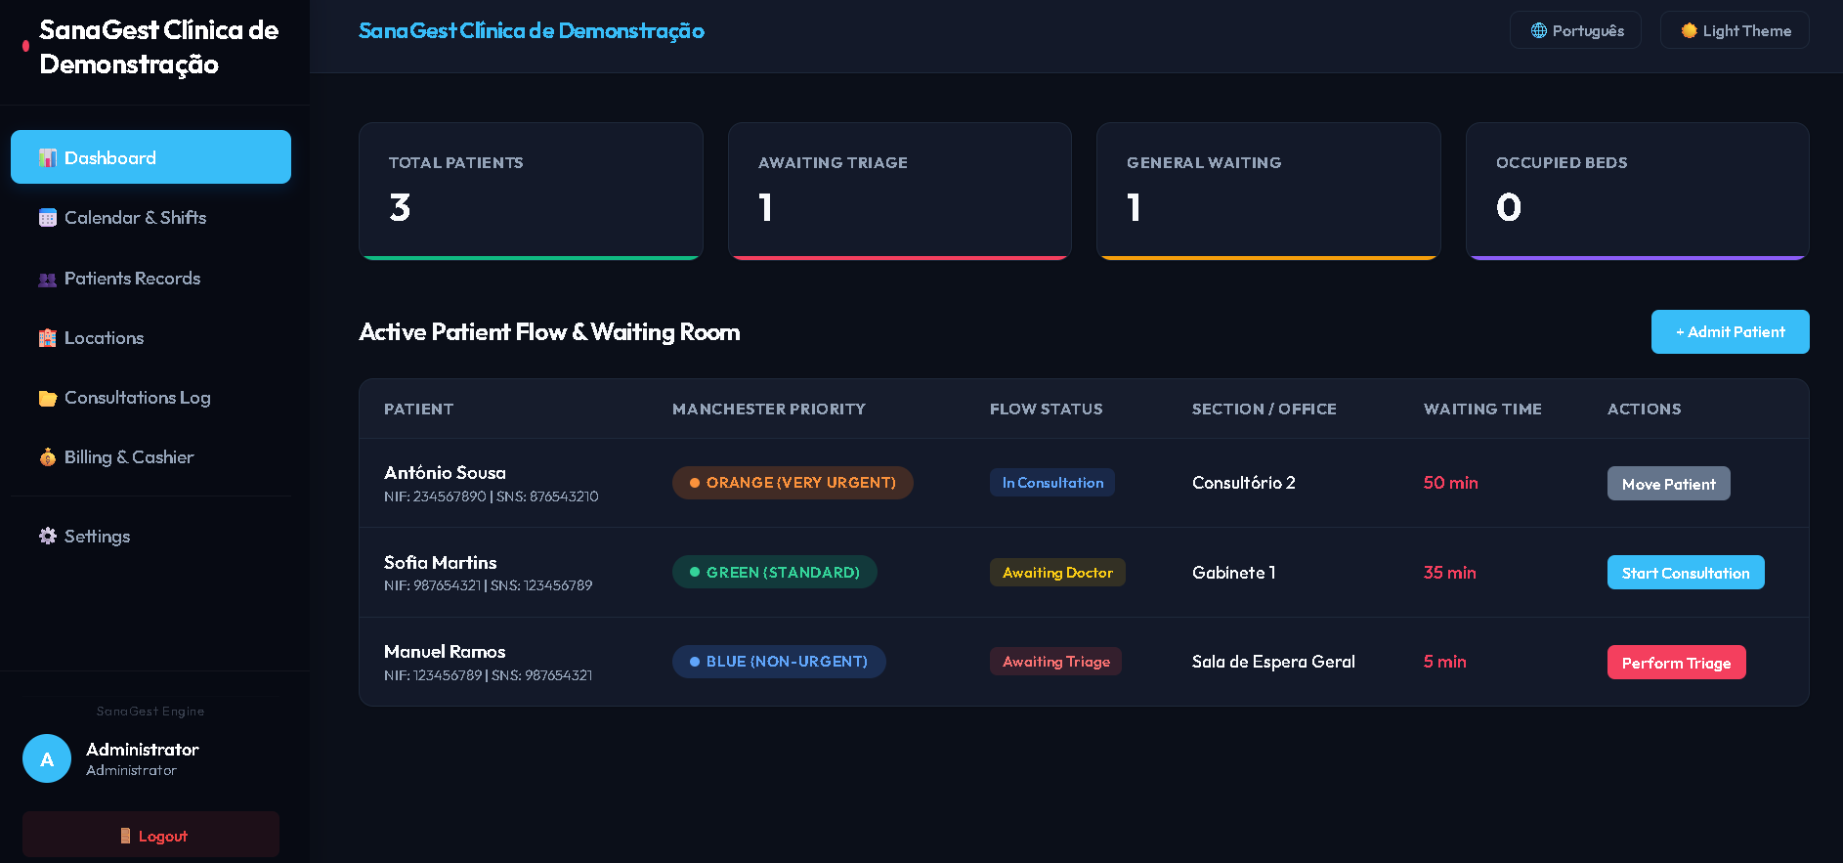Click the 50 min waiting time
Screen dimensions: 1843x863
click(x=1450, y=483)
